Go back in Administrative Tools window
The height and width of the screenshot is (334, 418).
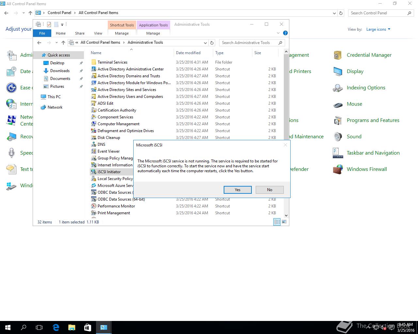(39, 43)
